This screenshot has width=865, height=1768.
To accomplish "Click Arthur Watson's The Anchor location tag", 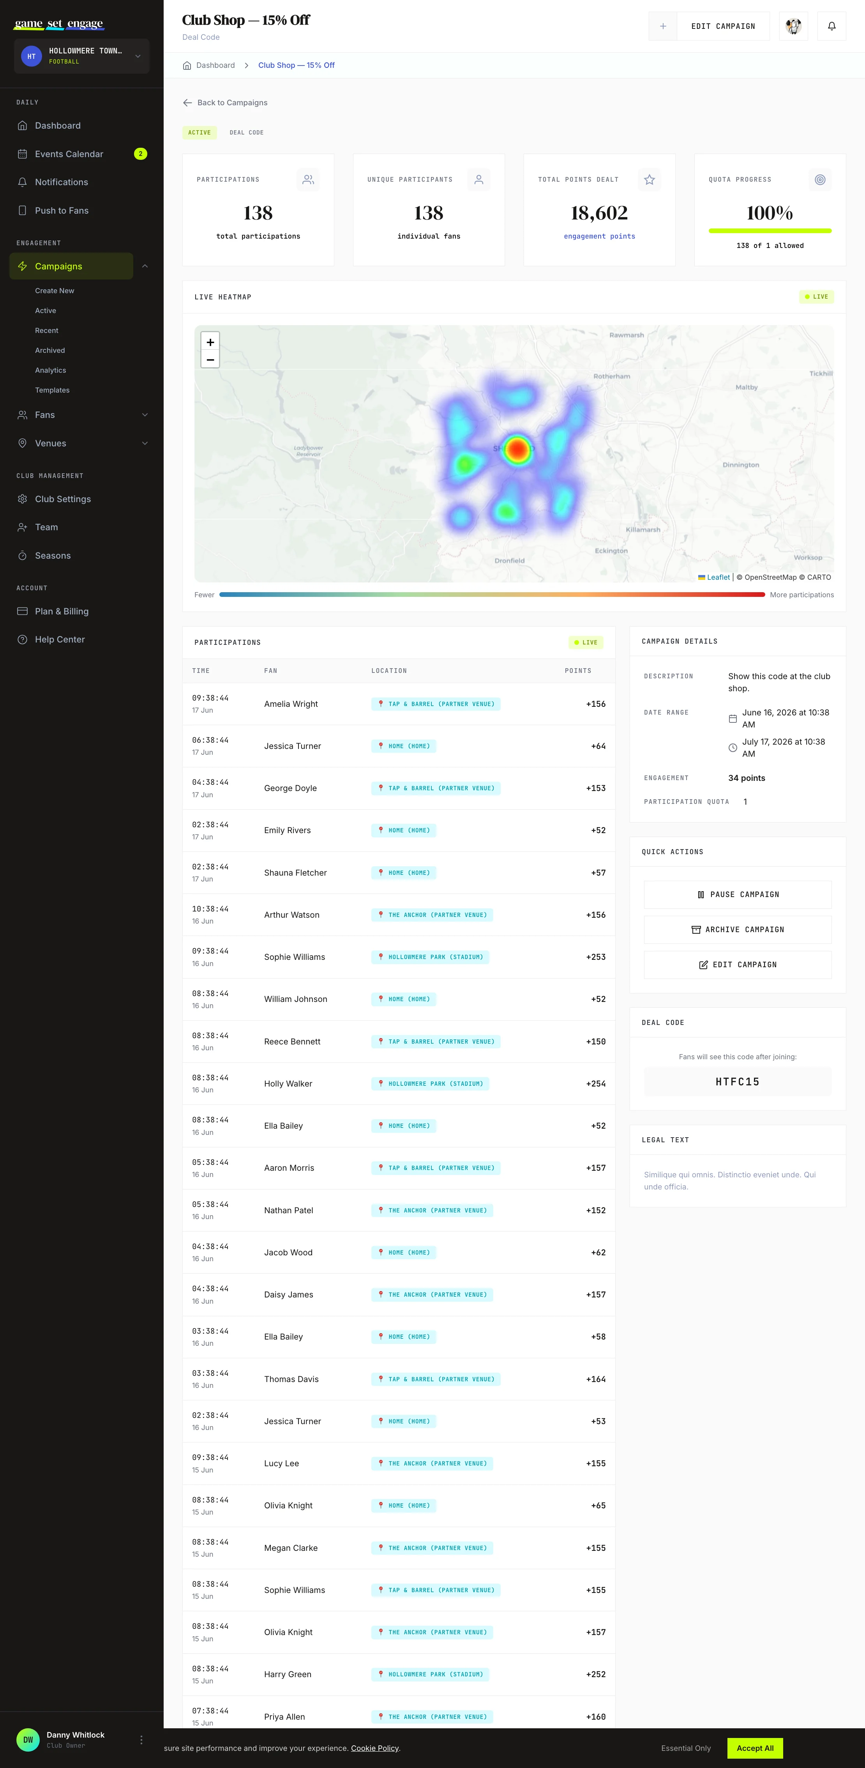I will tap(432, 915).
